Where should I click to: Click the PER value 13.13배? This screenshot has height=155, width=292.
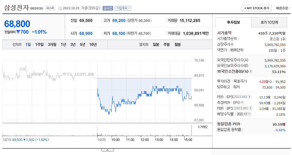[x=265, y=97]
